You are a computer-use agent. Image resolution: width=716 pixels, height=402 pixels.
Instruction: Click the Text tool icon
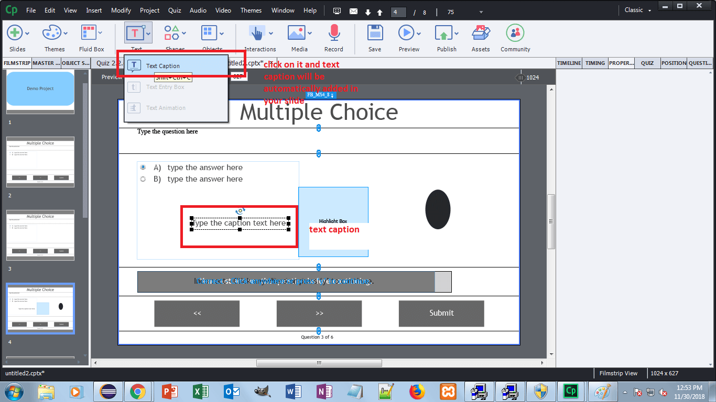135,33
